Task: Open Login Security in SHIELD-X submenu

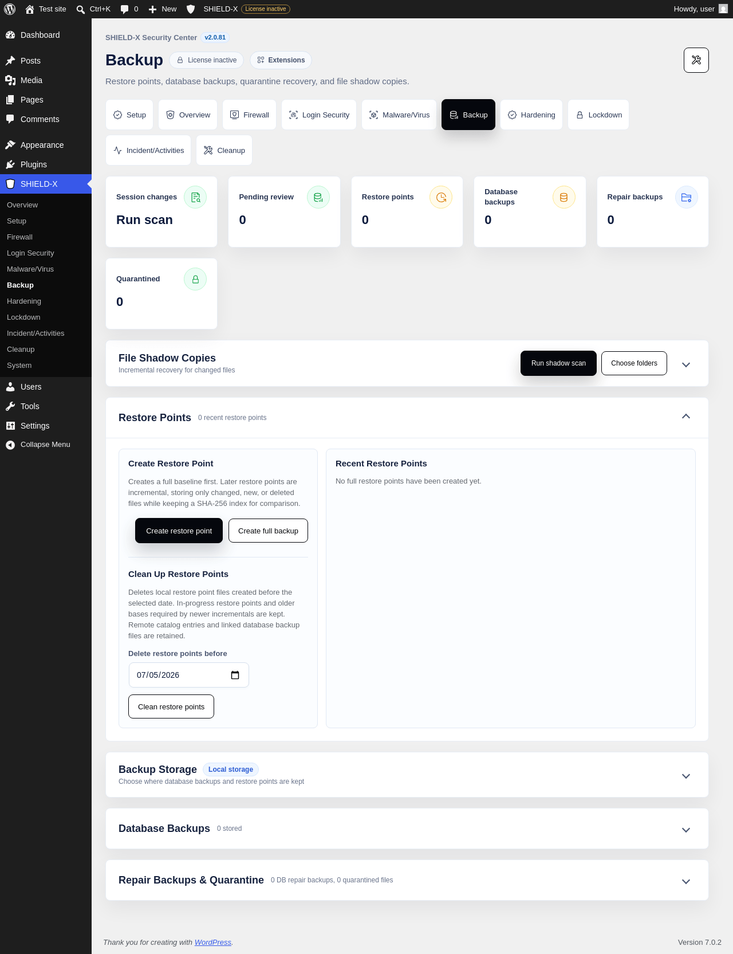Action: coord(46,253)
